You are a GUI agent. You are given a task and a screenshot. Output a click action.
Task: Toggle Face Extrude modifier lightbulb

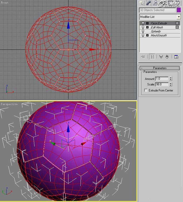click(x=143, y=23)
